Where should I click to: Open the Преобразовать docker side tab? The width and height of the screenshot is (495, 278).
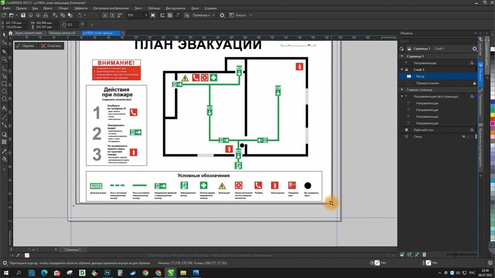tap(481, 104)
